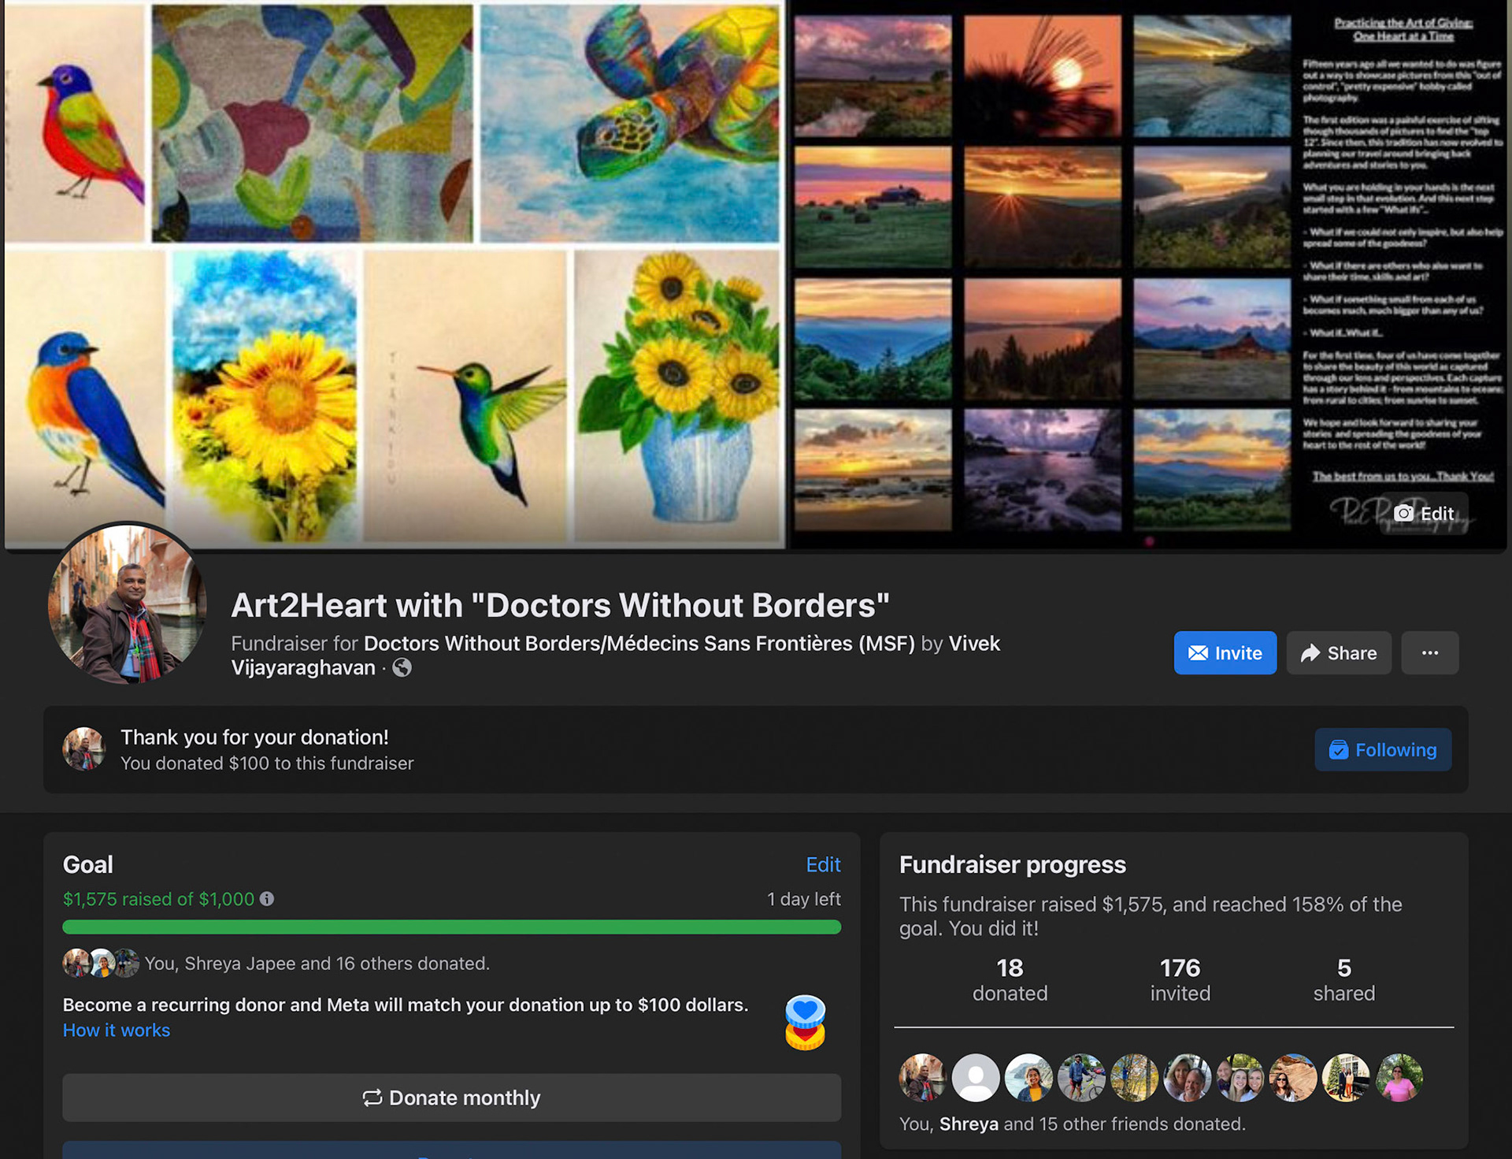Click the info icon beside raised amount
The width and height of the screenshot is (1512, 1159).
[267, 899]
